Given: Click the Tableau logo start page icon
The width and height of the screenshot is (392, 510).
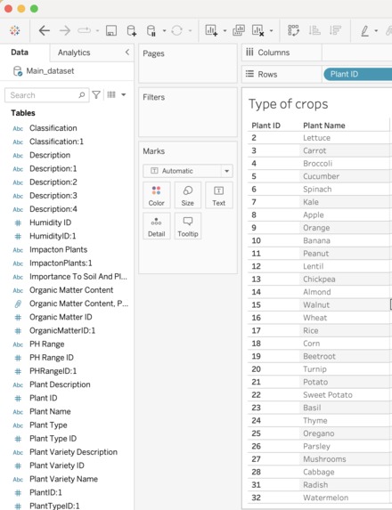Looking at the screenshot, I should pyautogui.click(x=14, y=30).
